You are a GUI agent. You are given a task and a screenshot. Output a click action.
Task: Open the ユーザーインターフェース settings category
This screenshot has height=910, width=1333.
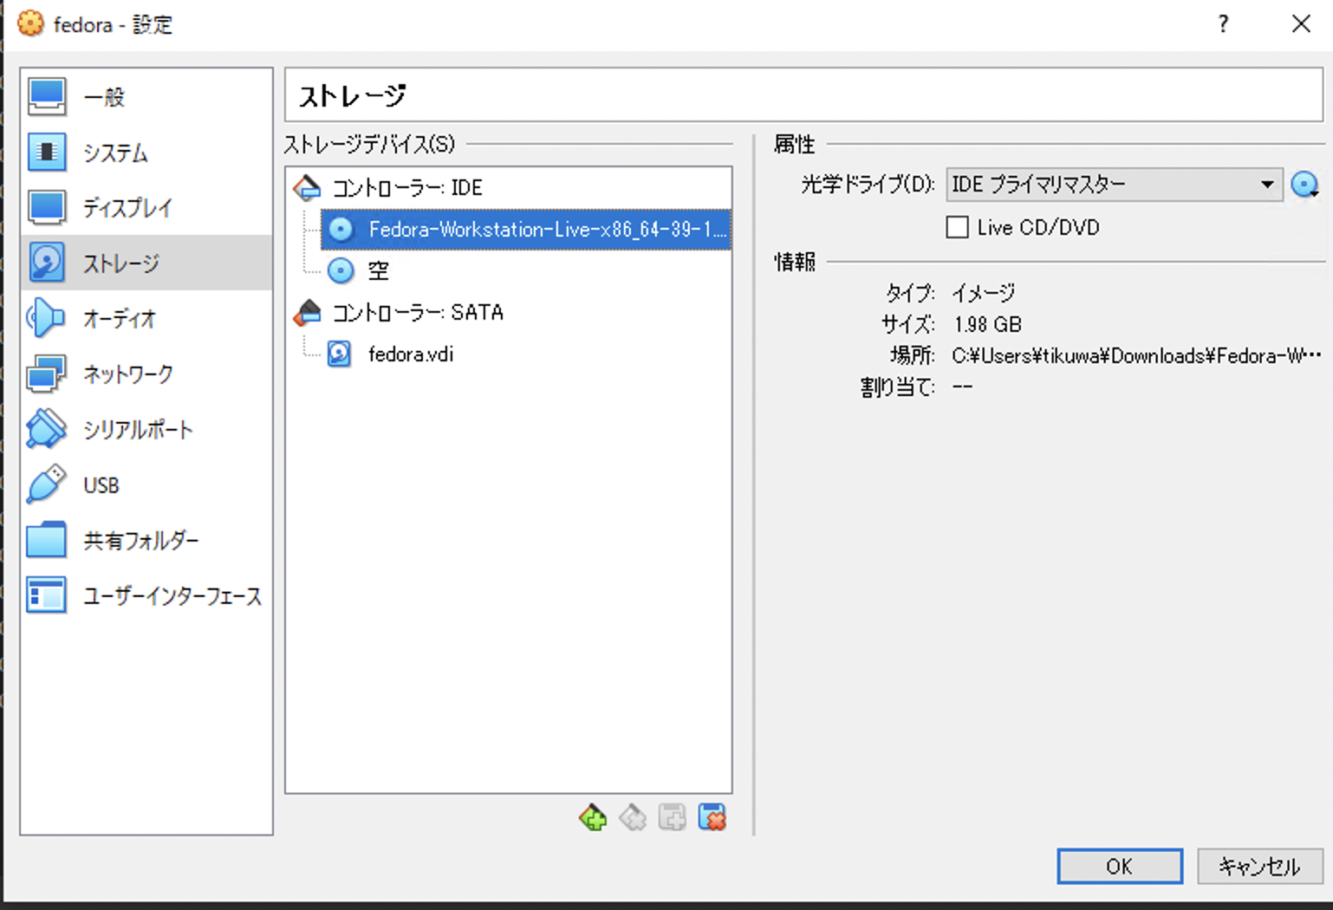pyautogui.click(x=146, y=595)
